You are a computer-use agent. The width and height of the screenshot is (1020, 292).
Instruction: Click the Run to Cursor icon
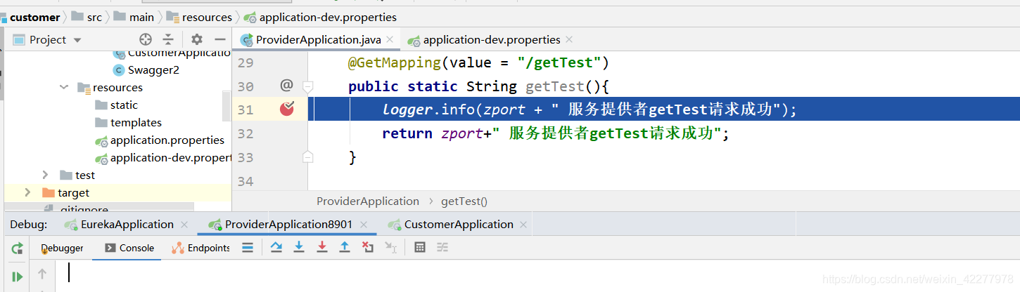(390, 247)
